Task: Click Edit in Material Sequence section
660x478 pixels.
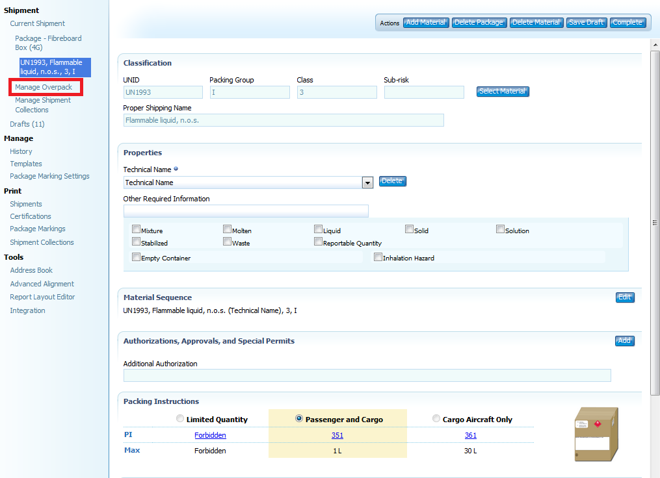Action: [x=624, y=297]
